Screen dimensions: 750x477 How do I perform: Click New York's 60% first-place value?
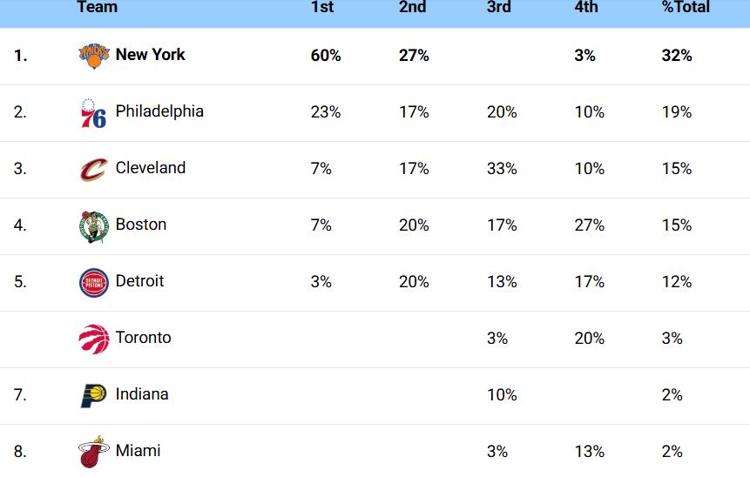326,56
